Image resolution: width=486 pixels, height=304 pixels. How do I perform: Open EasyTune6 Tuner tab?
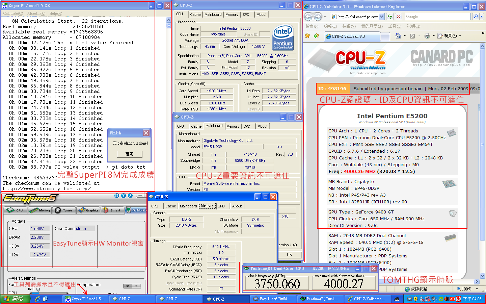(x=64, y=210)
